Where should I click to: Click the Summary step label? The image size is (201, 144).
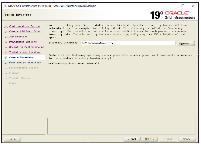click(x=15, y=73)
